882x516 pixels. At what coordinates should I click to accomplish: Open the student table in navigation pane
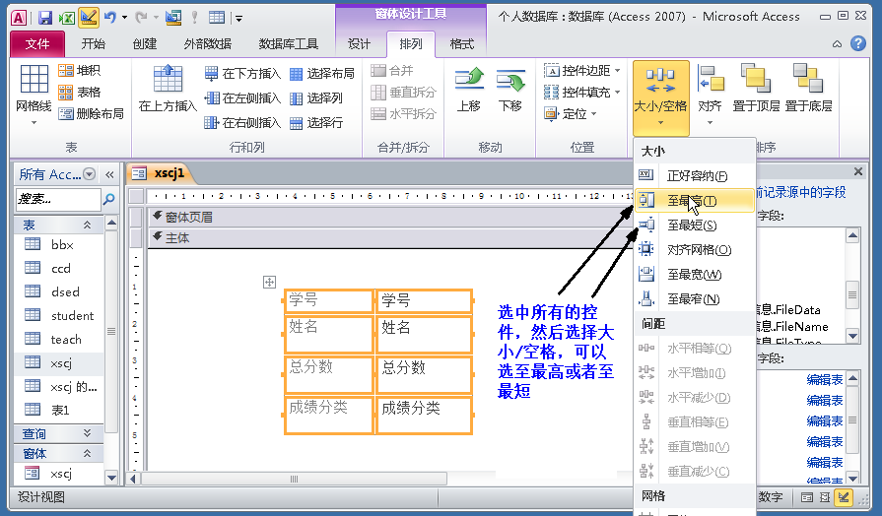58,315
